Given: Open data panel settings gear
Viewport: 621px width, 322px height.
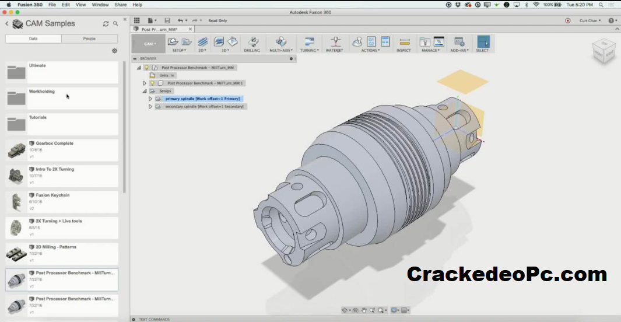Looking at the screenshot, I should tap(114, 51).
